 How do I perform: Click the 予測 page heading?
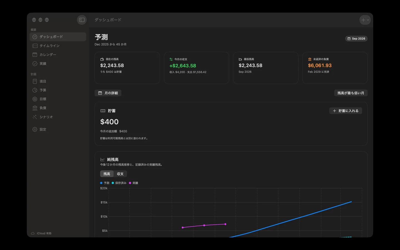coord(101,37)
